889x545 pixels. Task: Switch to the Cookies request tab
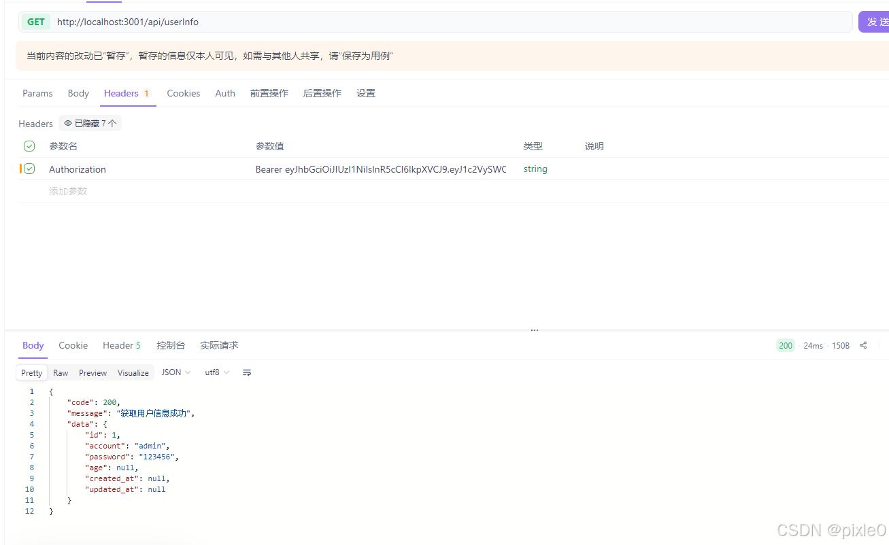pos(183,93)
